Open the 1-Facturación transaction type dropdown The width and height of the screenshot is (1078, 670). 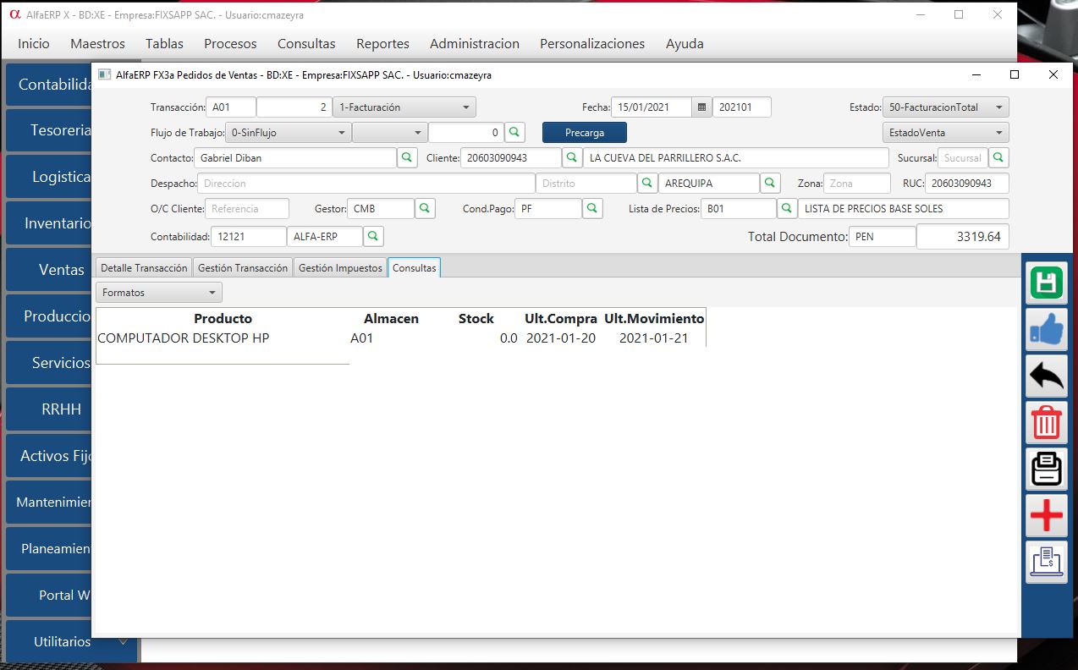tap(404, 107)
